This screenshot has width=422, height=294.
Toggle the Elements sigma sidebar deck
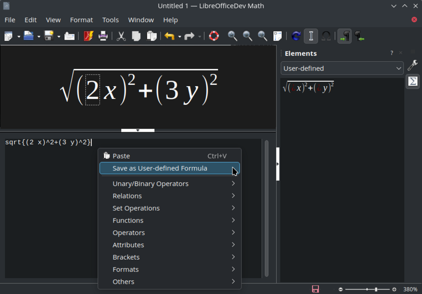point(413,81)
